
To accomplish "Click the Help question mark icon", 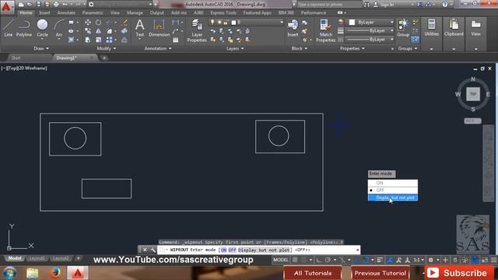I will point(445,5).
